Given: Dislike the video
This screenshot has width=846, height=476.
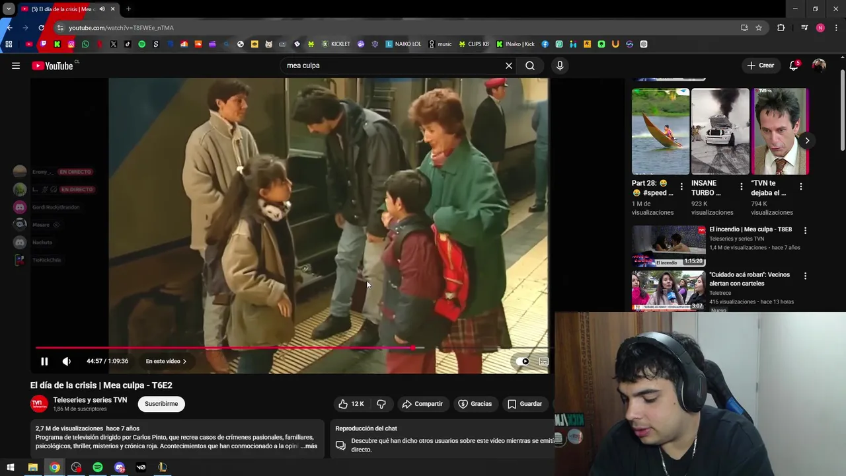Looking at the screenshot, I should point(381,404).
